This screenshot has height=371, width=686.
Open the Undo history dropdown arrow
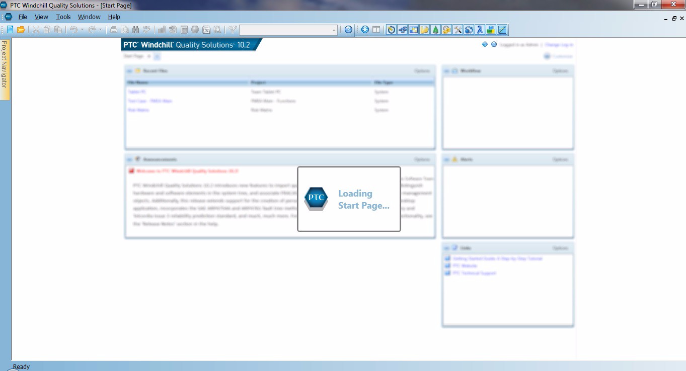point(82,30)
